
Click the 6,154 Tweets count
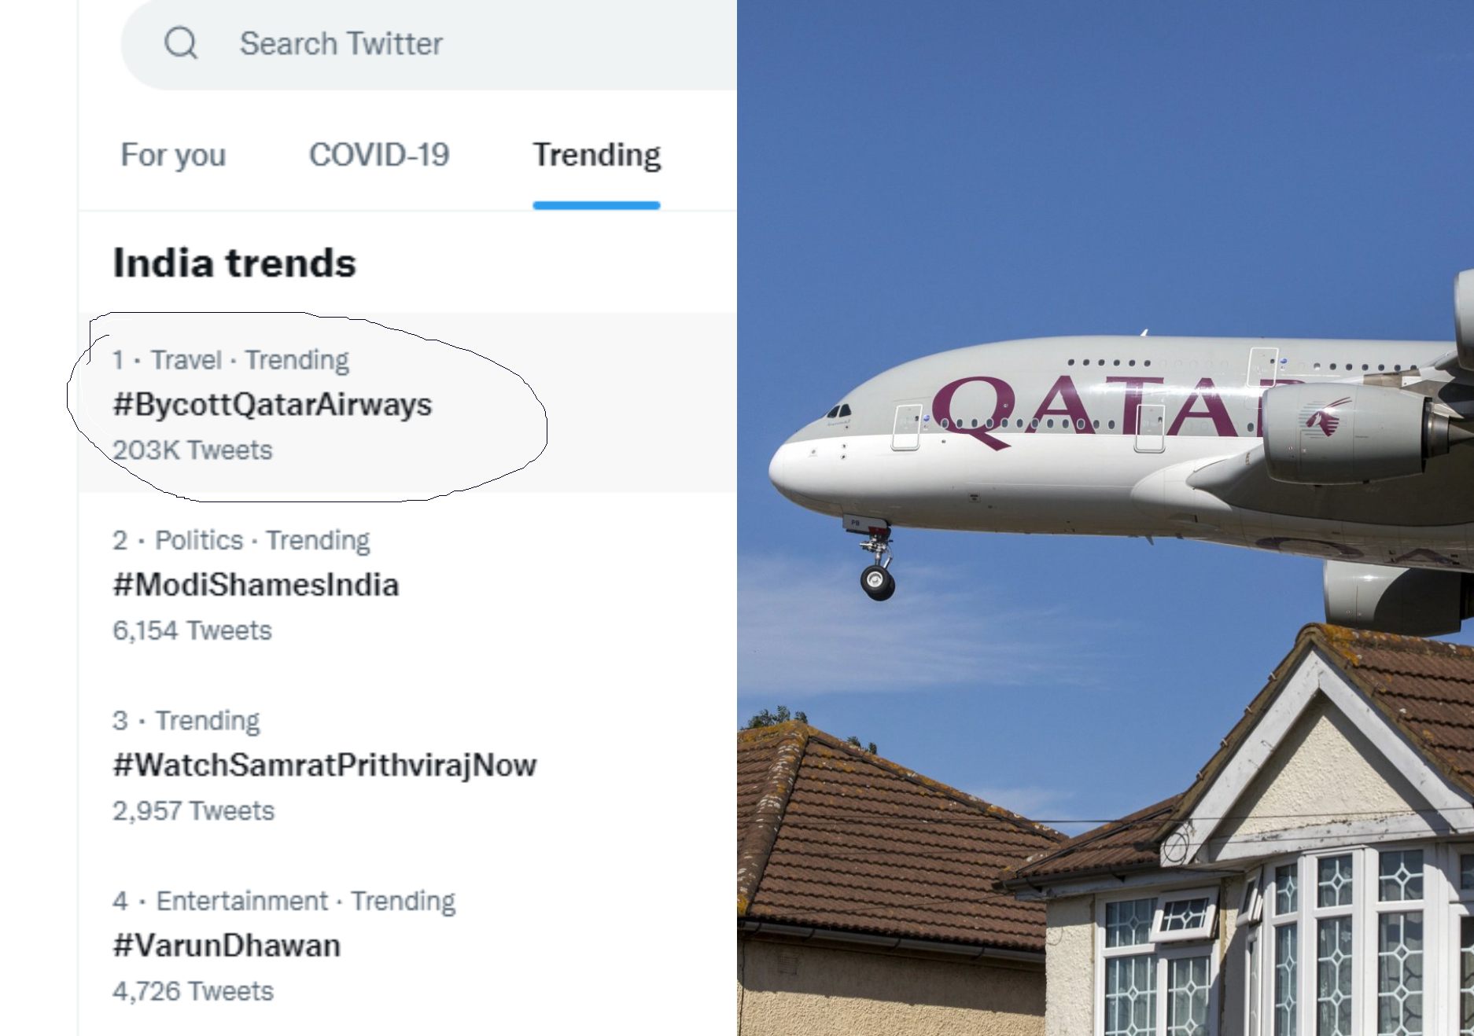[x=192, y=630]
